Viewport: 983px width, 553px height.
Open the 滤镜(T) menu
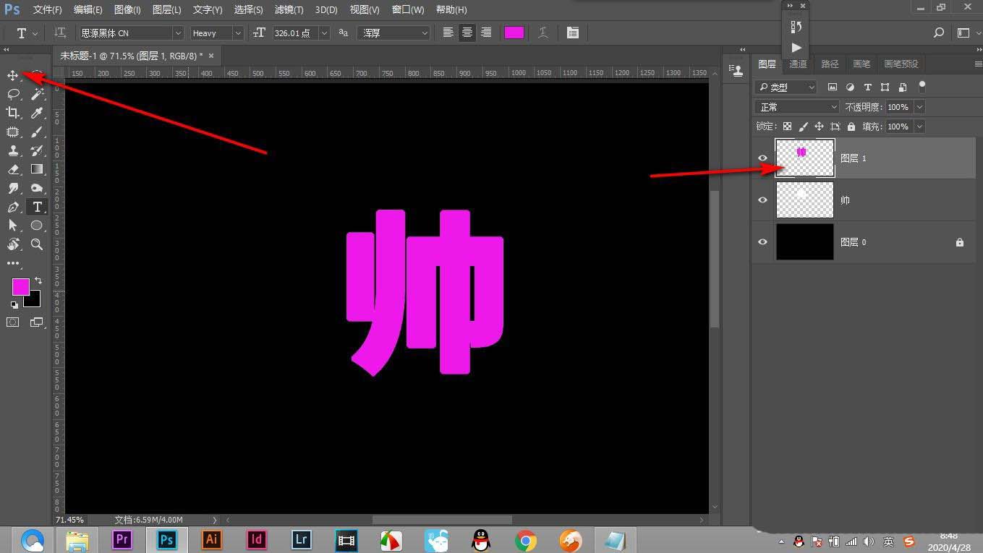click(x=289, y=10)
